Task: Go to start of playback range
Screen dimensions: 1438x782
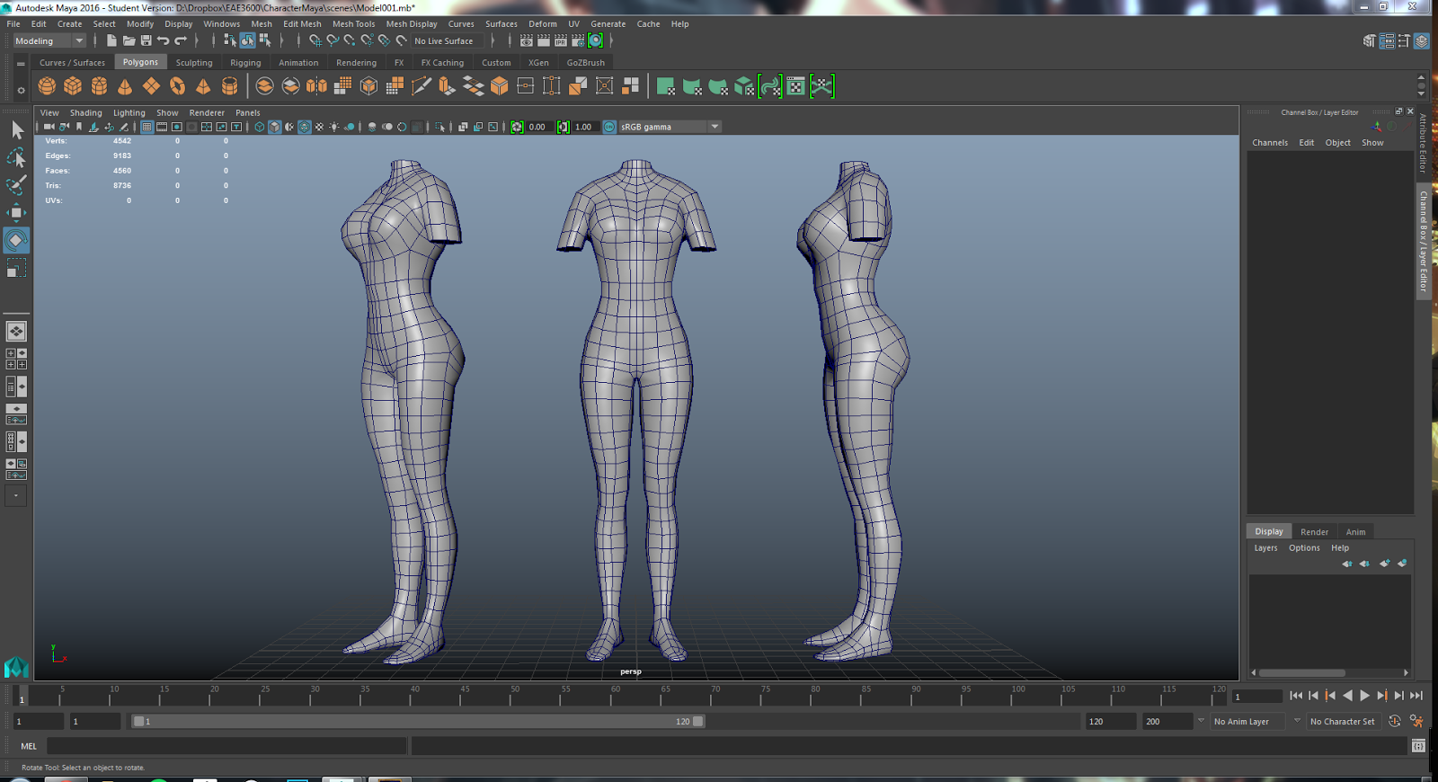Action: (x=1296, y=696)
